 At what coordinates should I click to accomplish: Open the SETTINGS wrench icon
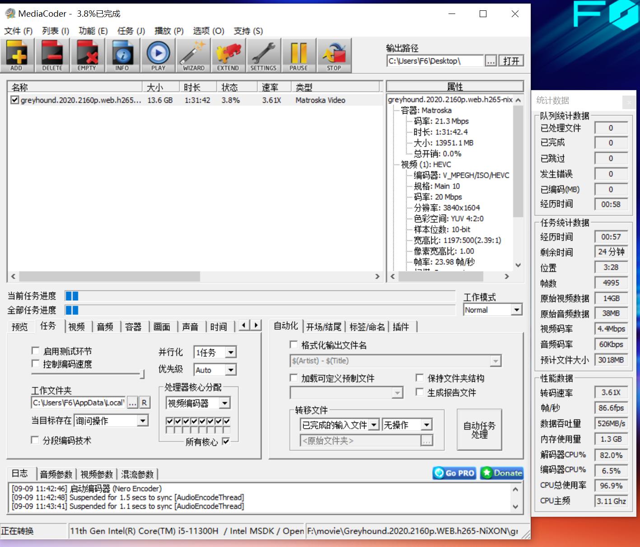(263, 55)
